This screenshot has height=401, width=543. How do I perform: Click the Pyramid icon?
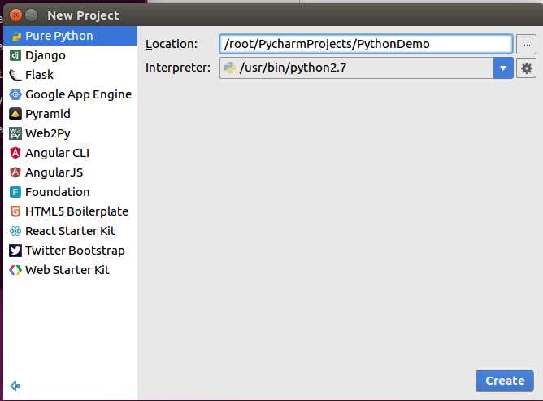15,114
